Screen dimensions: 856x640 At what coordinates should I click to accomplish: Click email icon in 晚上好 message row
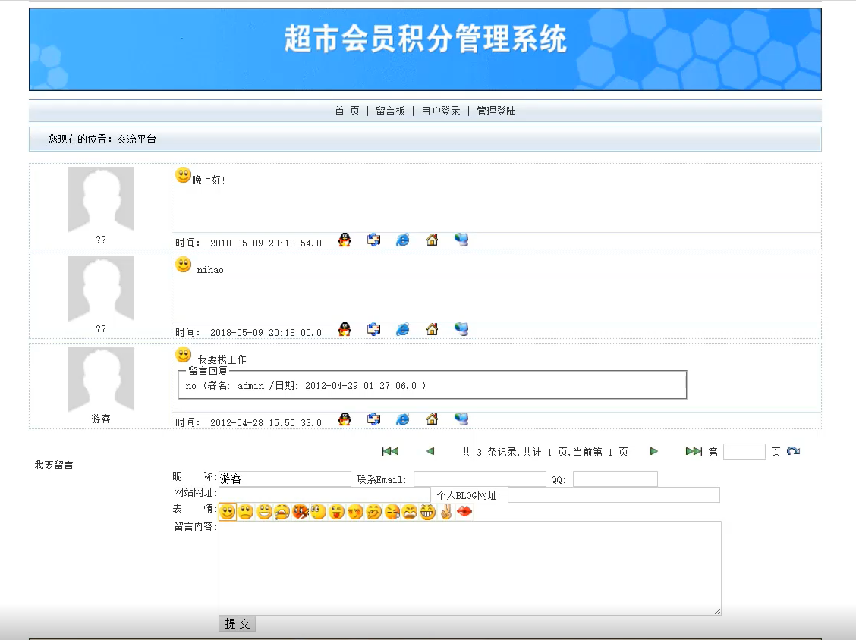tap(374, 240)
